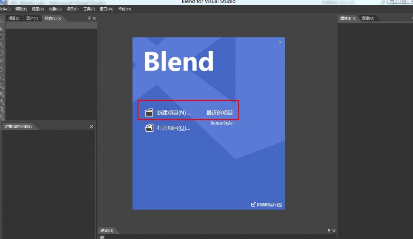Image resolution: width=413 pixels, height=239 pixels.
Task: Close the States panel group
Action: [94, 18]
